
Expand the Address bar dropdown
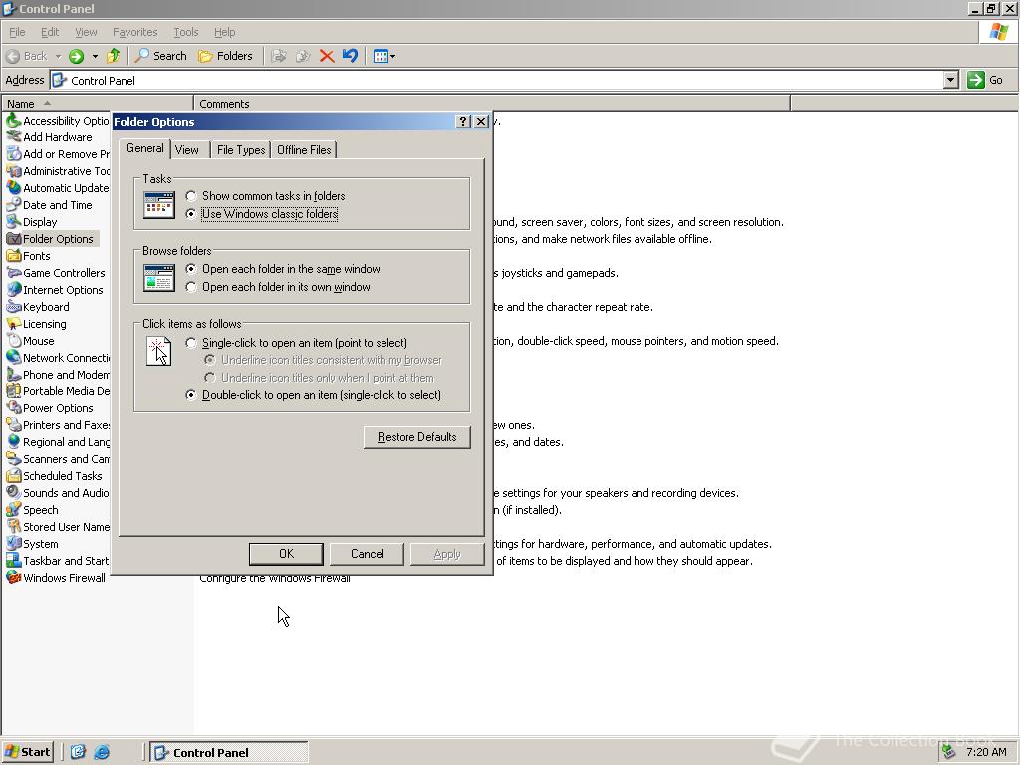(951, 80)
